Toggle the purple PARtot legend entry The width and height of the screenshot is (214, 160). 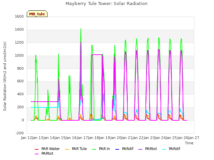coord(148,149)
